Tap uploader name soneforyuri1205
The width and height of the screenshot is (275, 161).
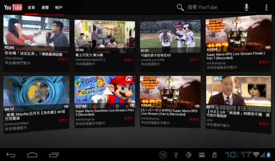153,60
